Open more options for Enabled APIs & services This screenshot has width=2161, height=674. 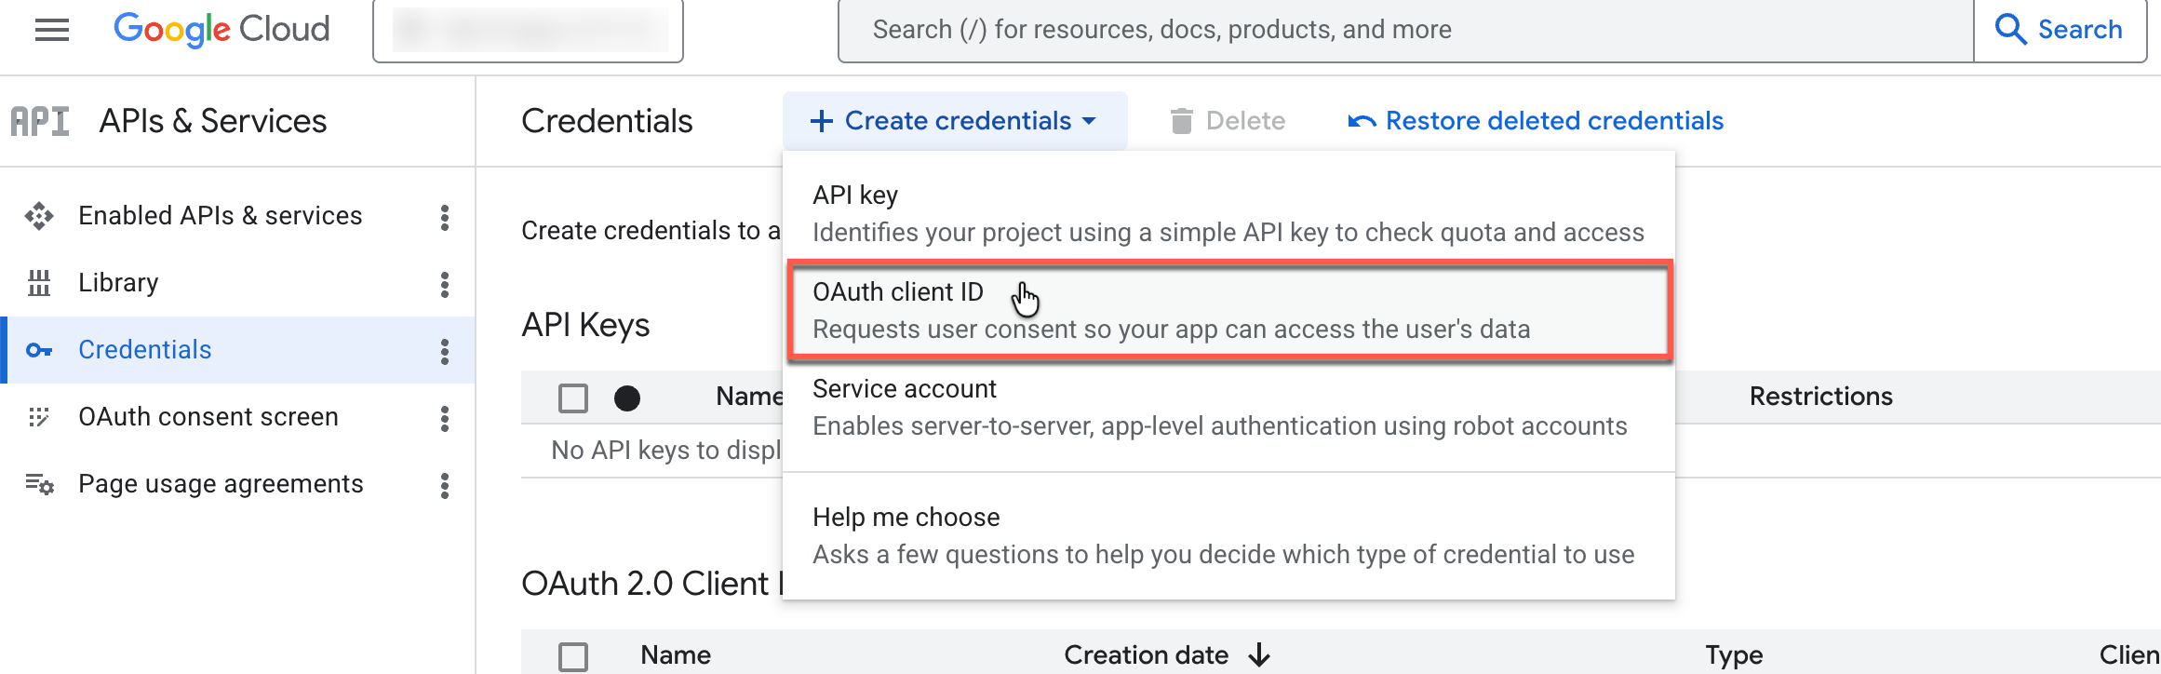pyautogui.click(x=445, y=217)
